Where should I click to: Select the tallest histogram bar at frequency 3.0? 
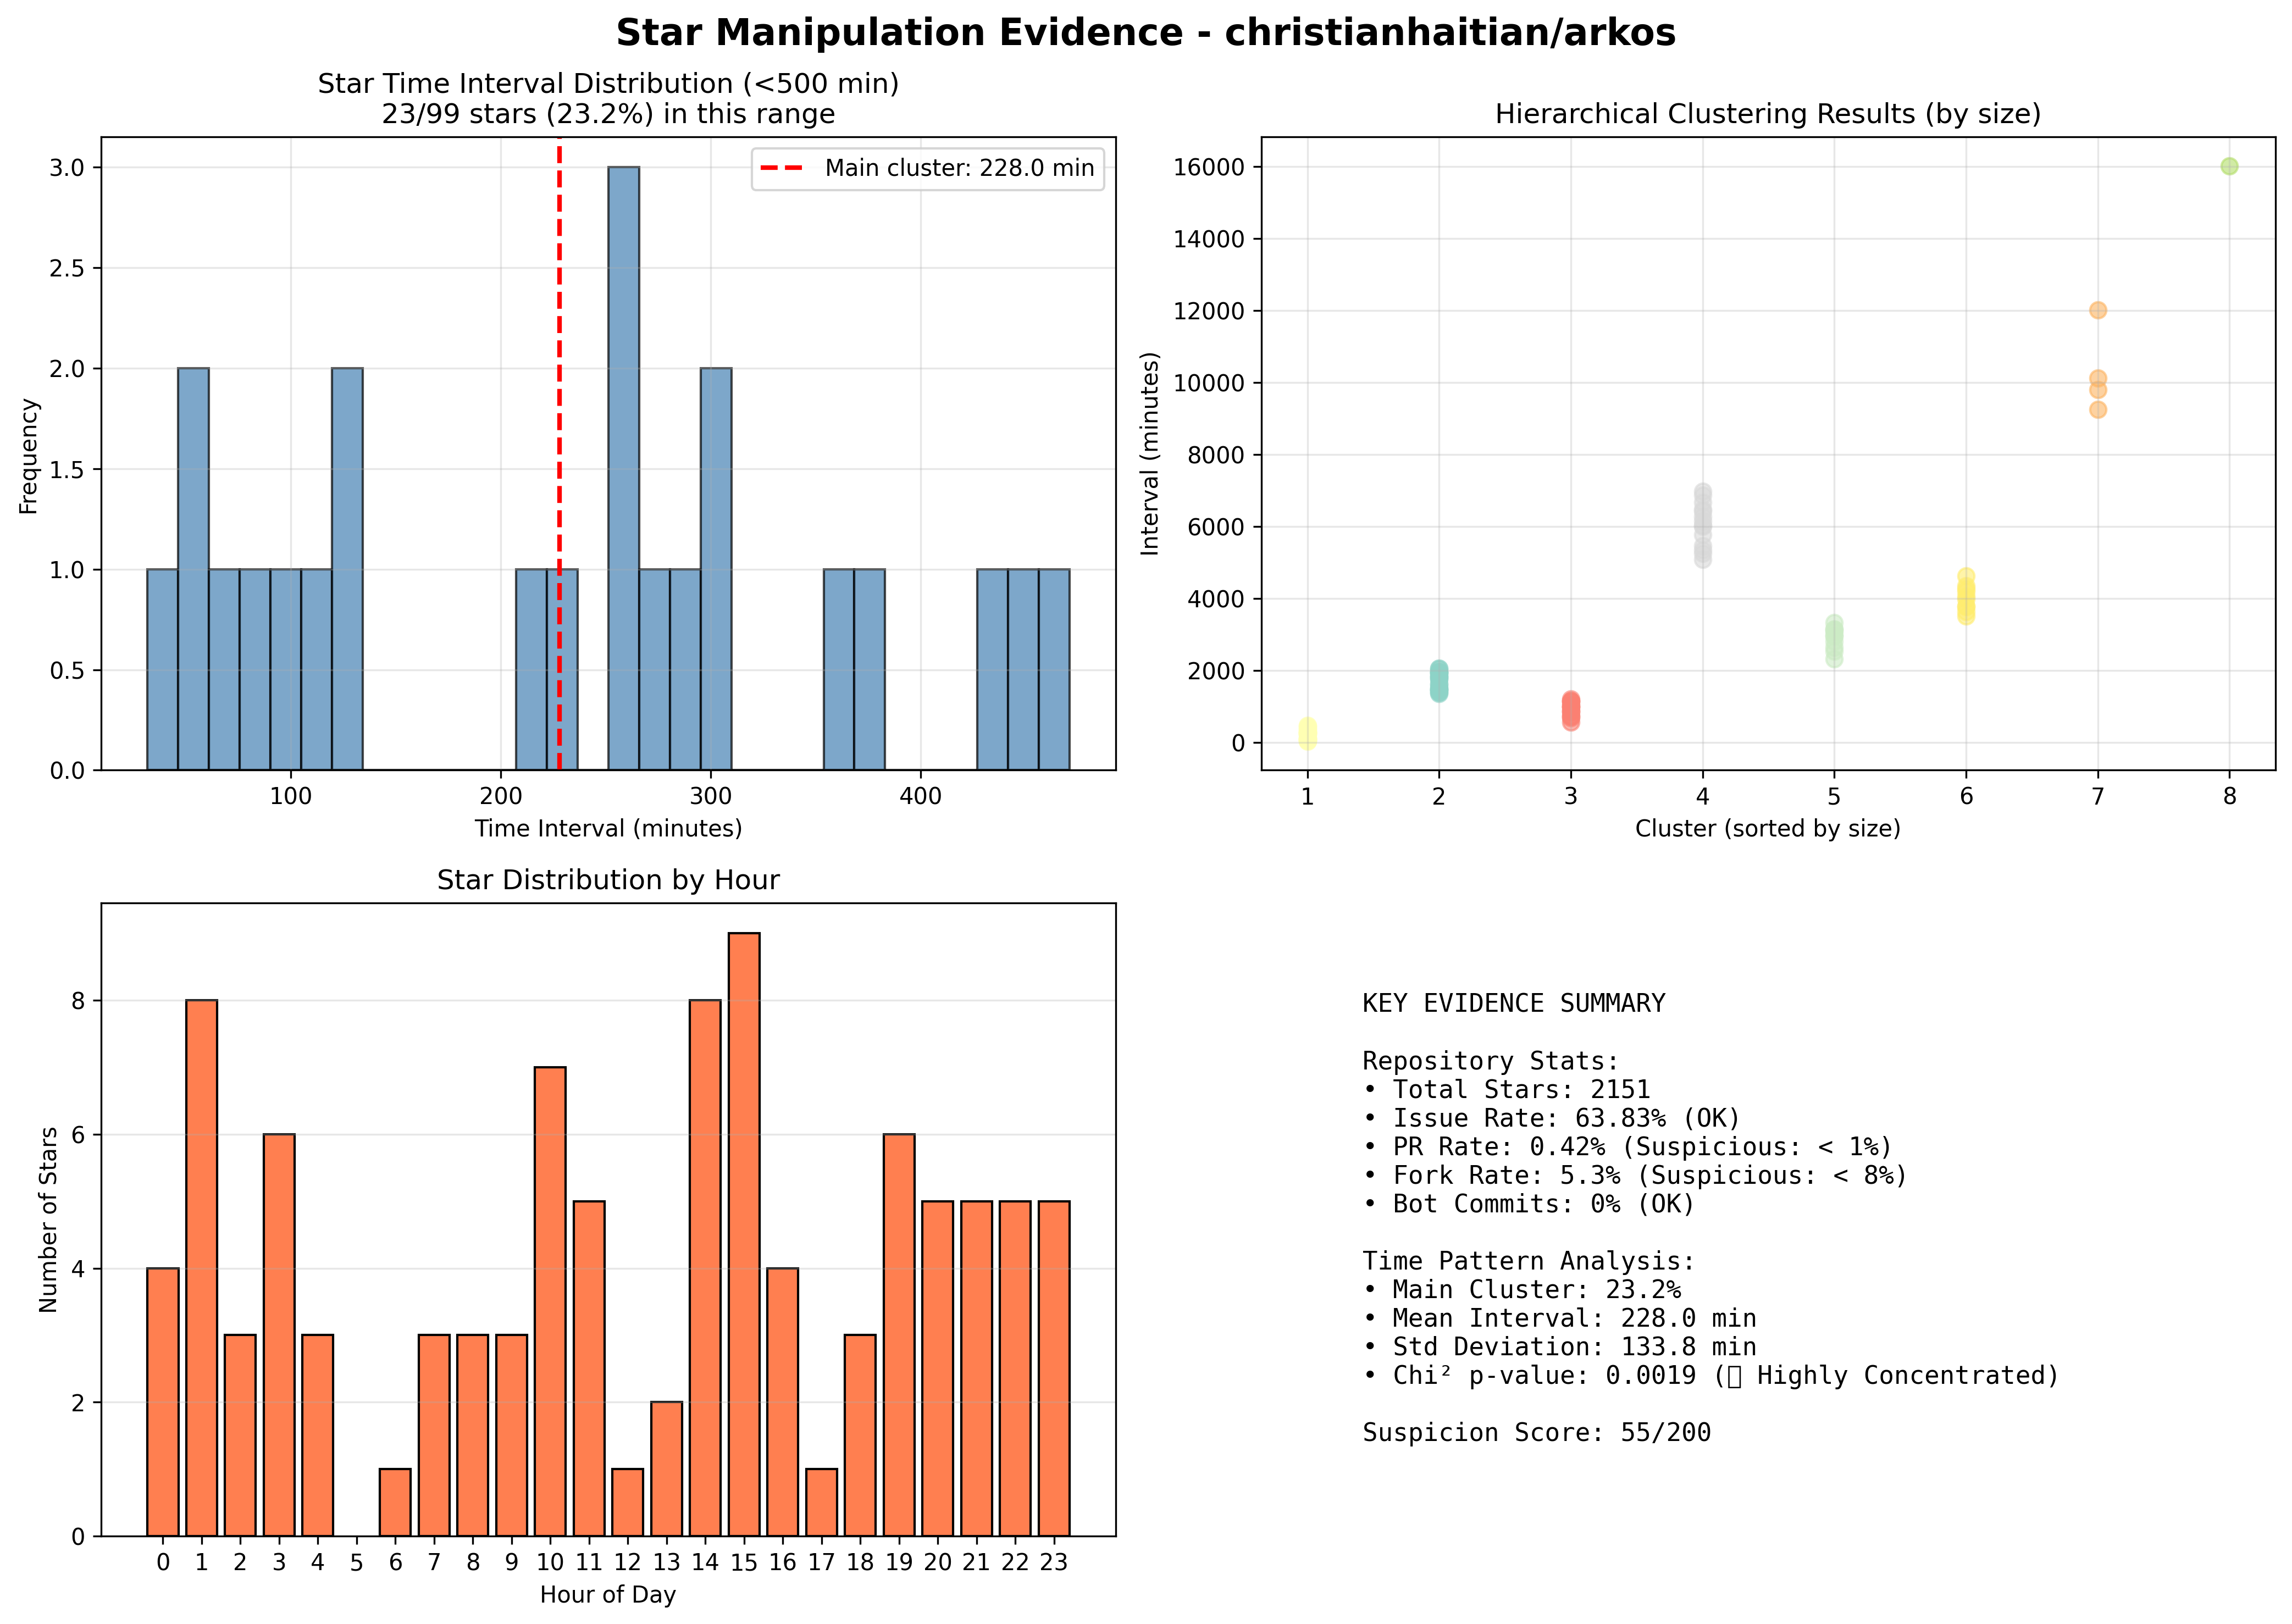click(x=624, y=468)
